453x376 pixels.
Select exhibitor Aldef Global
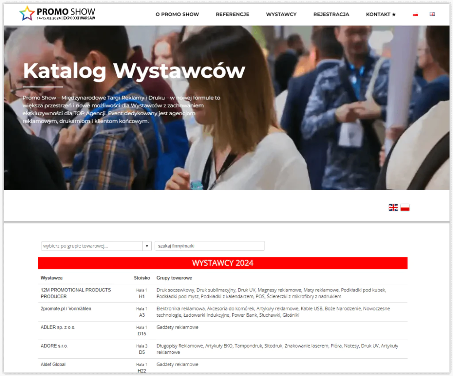pos(53,364)
